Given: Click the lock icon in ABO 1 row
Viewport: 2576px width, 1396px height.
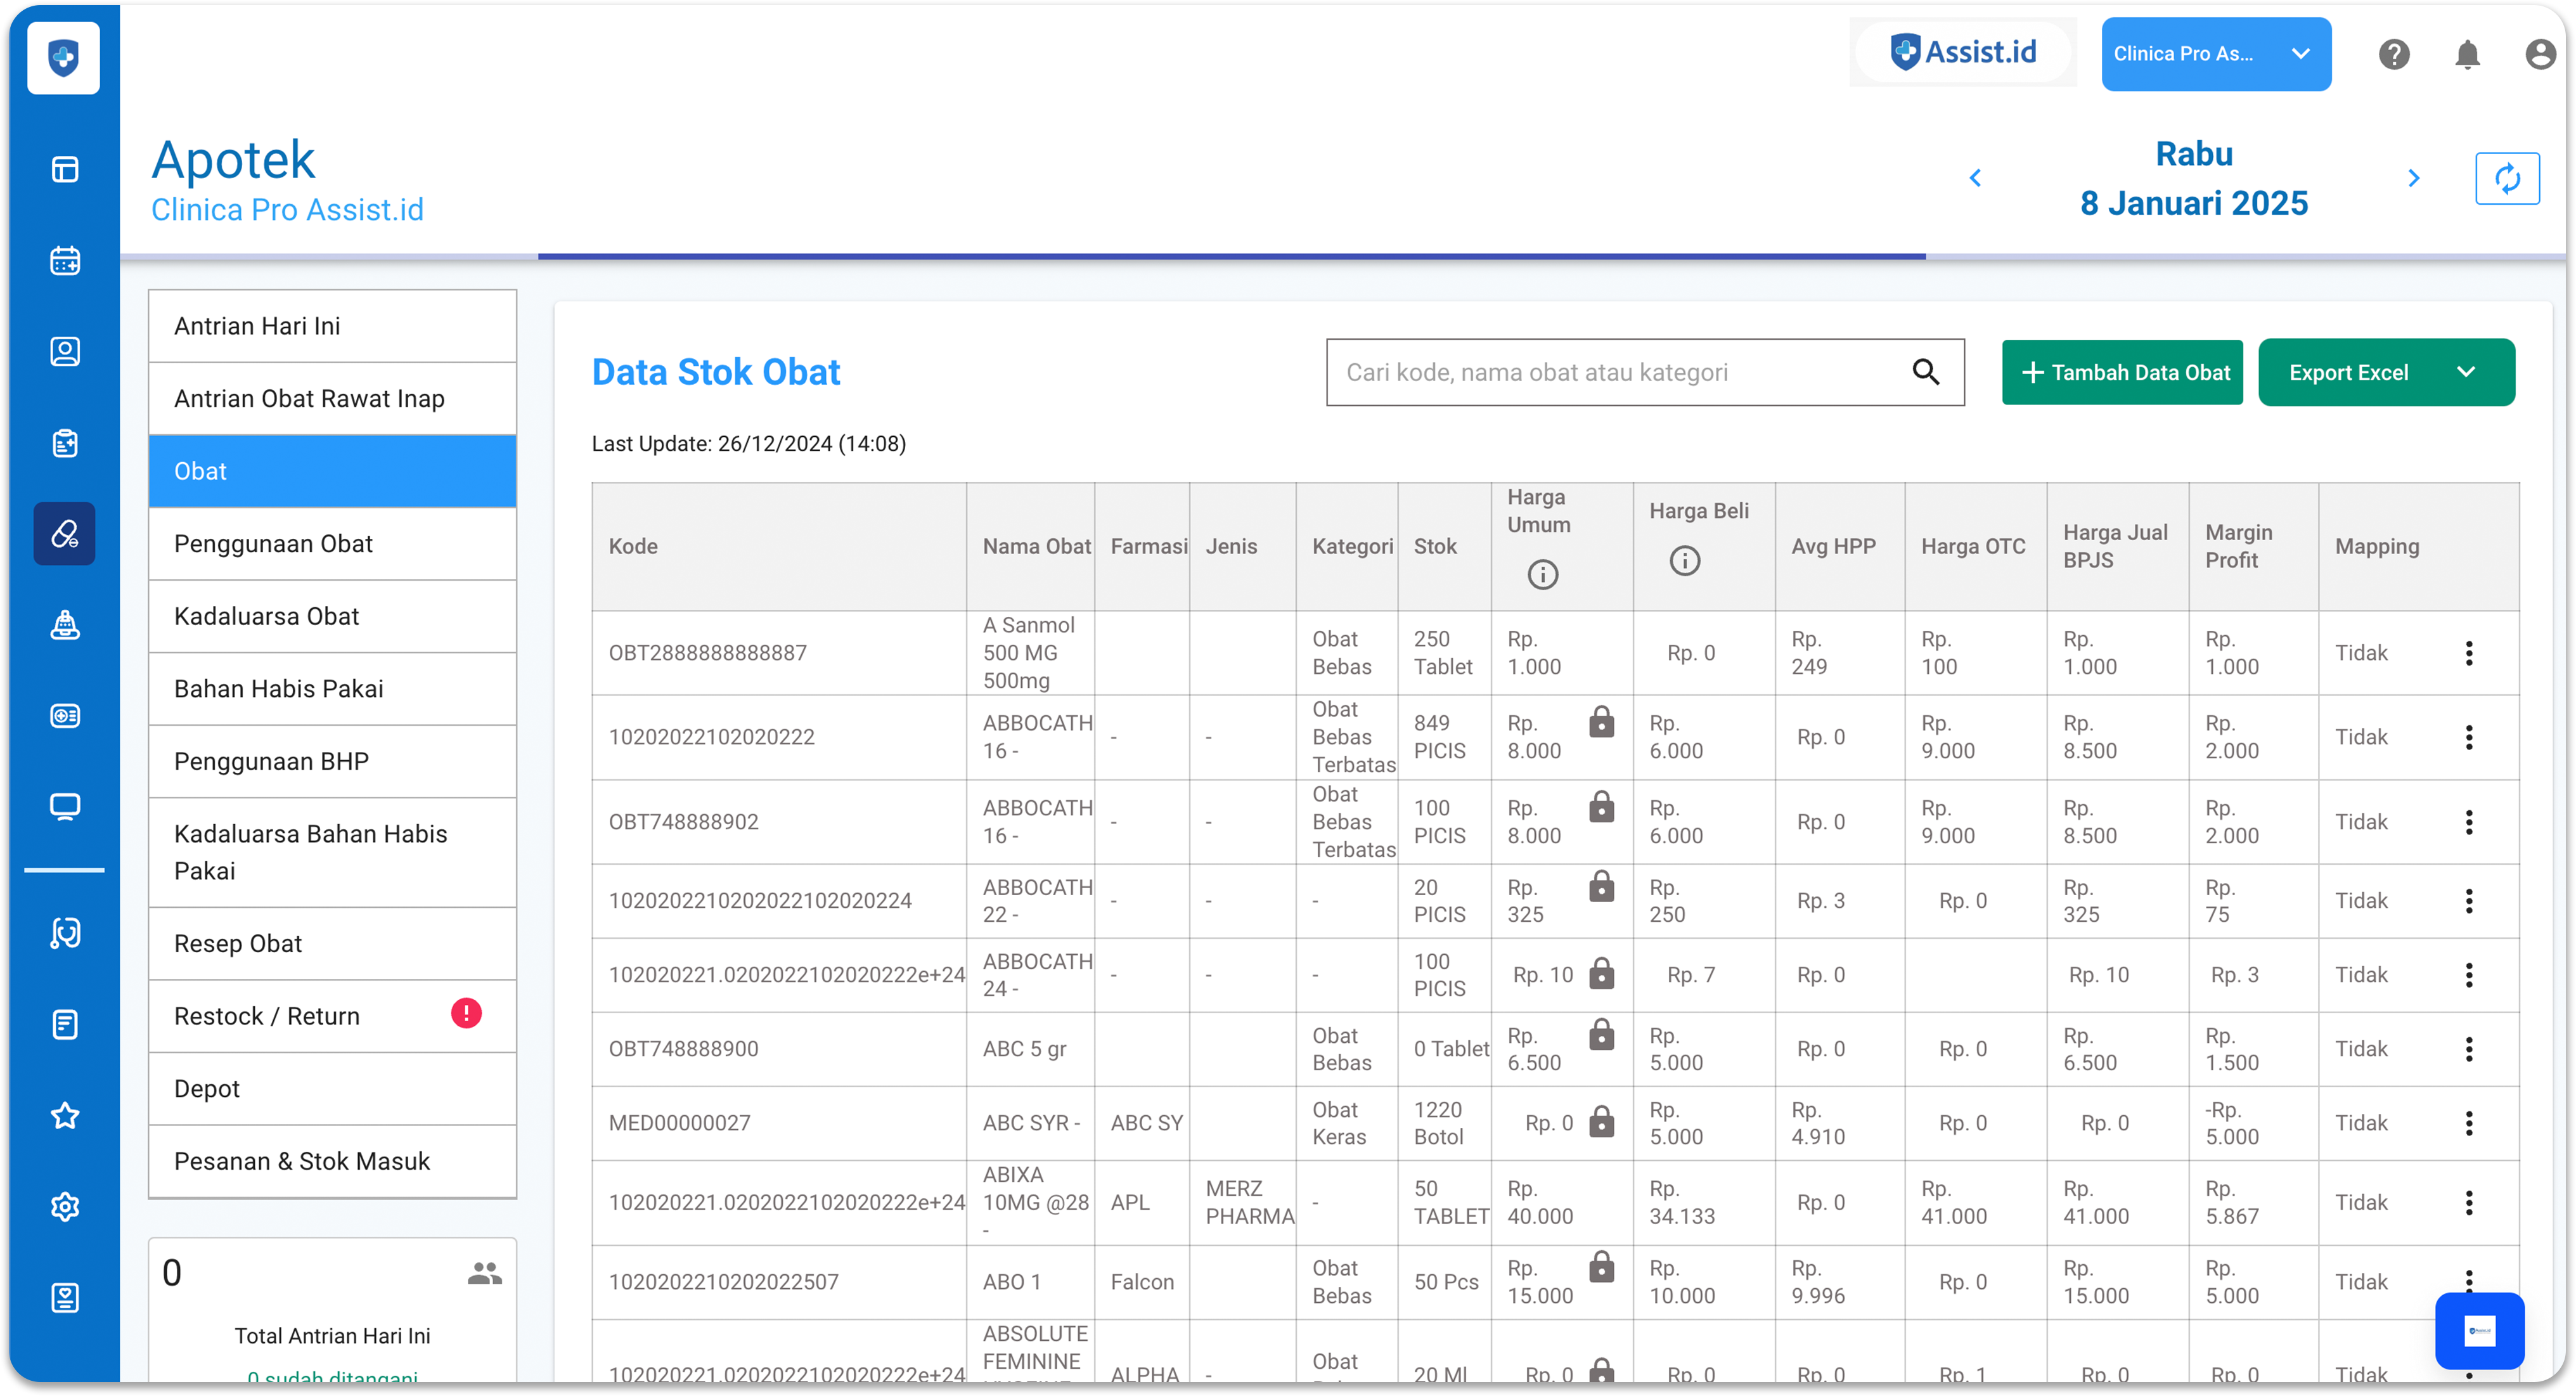Looking at the screenshot, I should tap(1602, 1267).
